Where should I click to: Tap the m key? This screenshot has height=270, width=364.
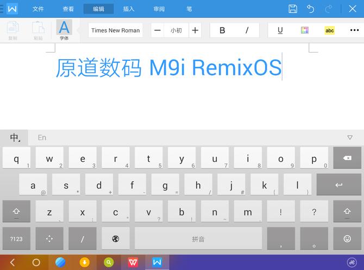pos(248,211)
